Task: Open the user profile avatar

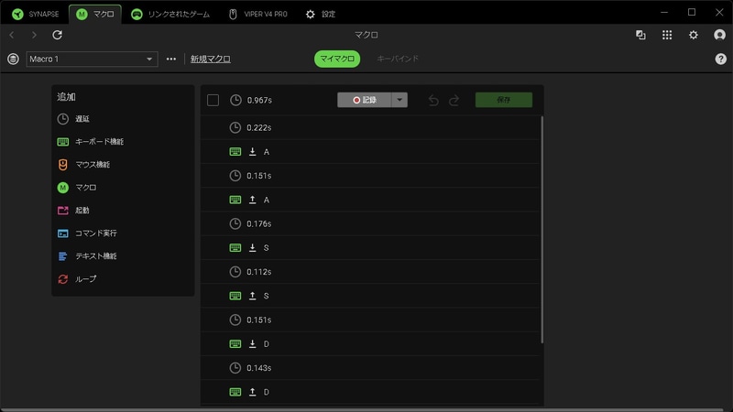Action: (719, 35)
